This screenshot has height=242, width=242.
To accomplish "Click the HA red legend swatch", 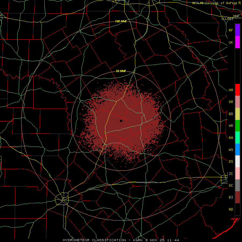I will click(237, 90).
